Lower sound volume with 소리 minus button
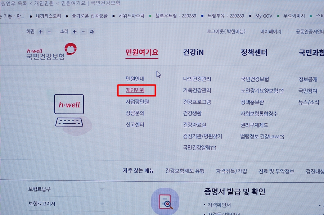The height and width of the screenshot is (215, 324). coord(83,32)
